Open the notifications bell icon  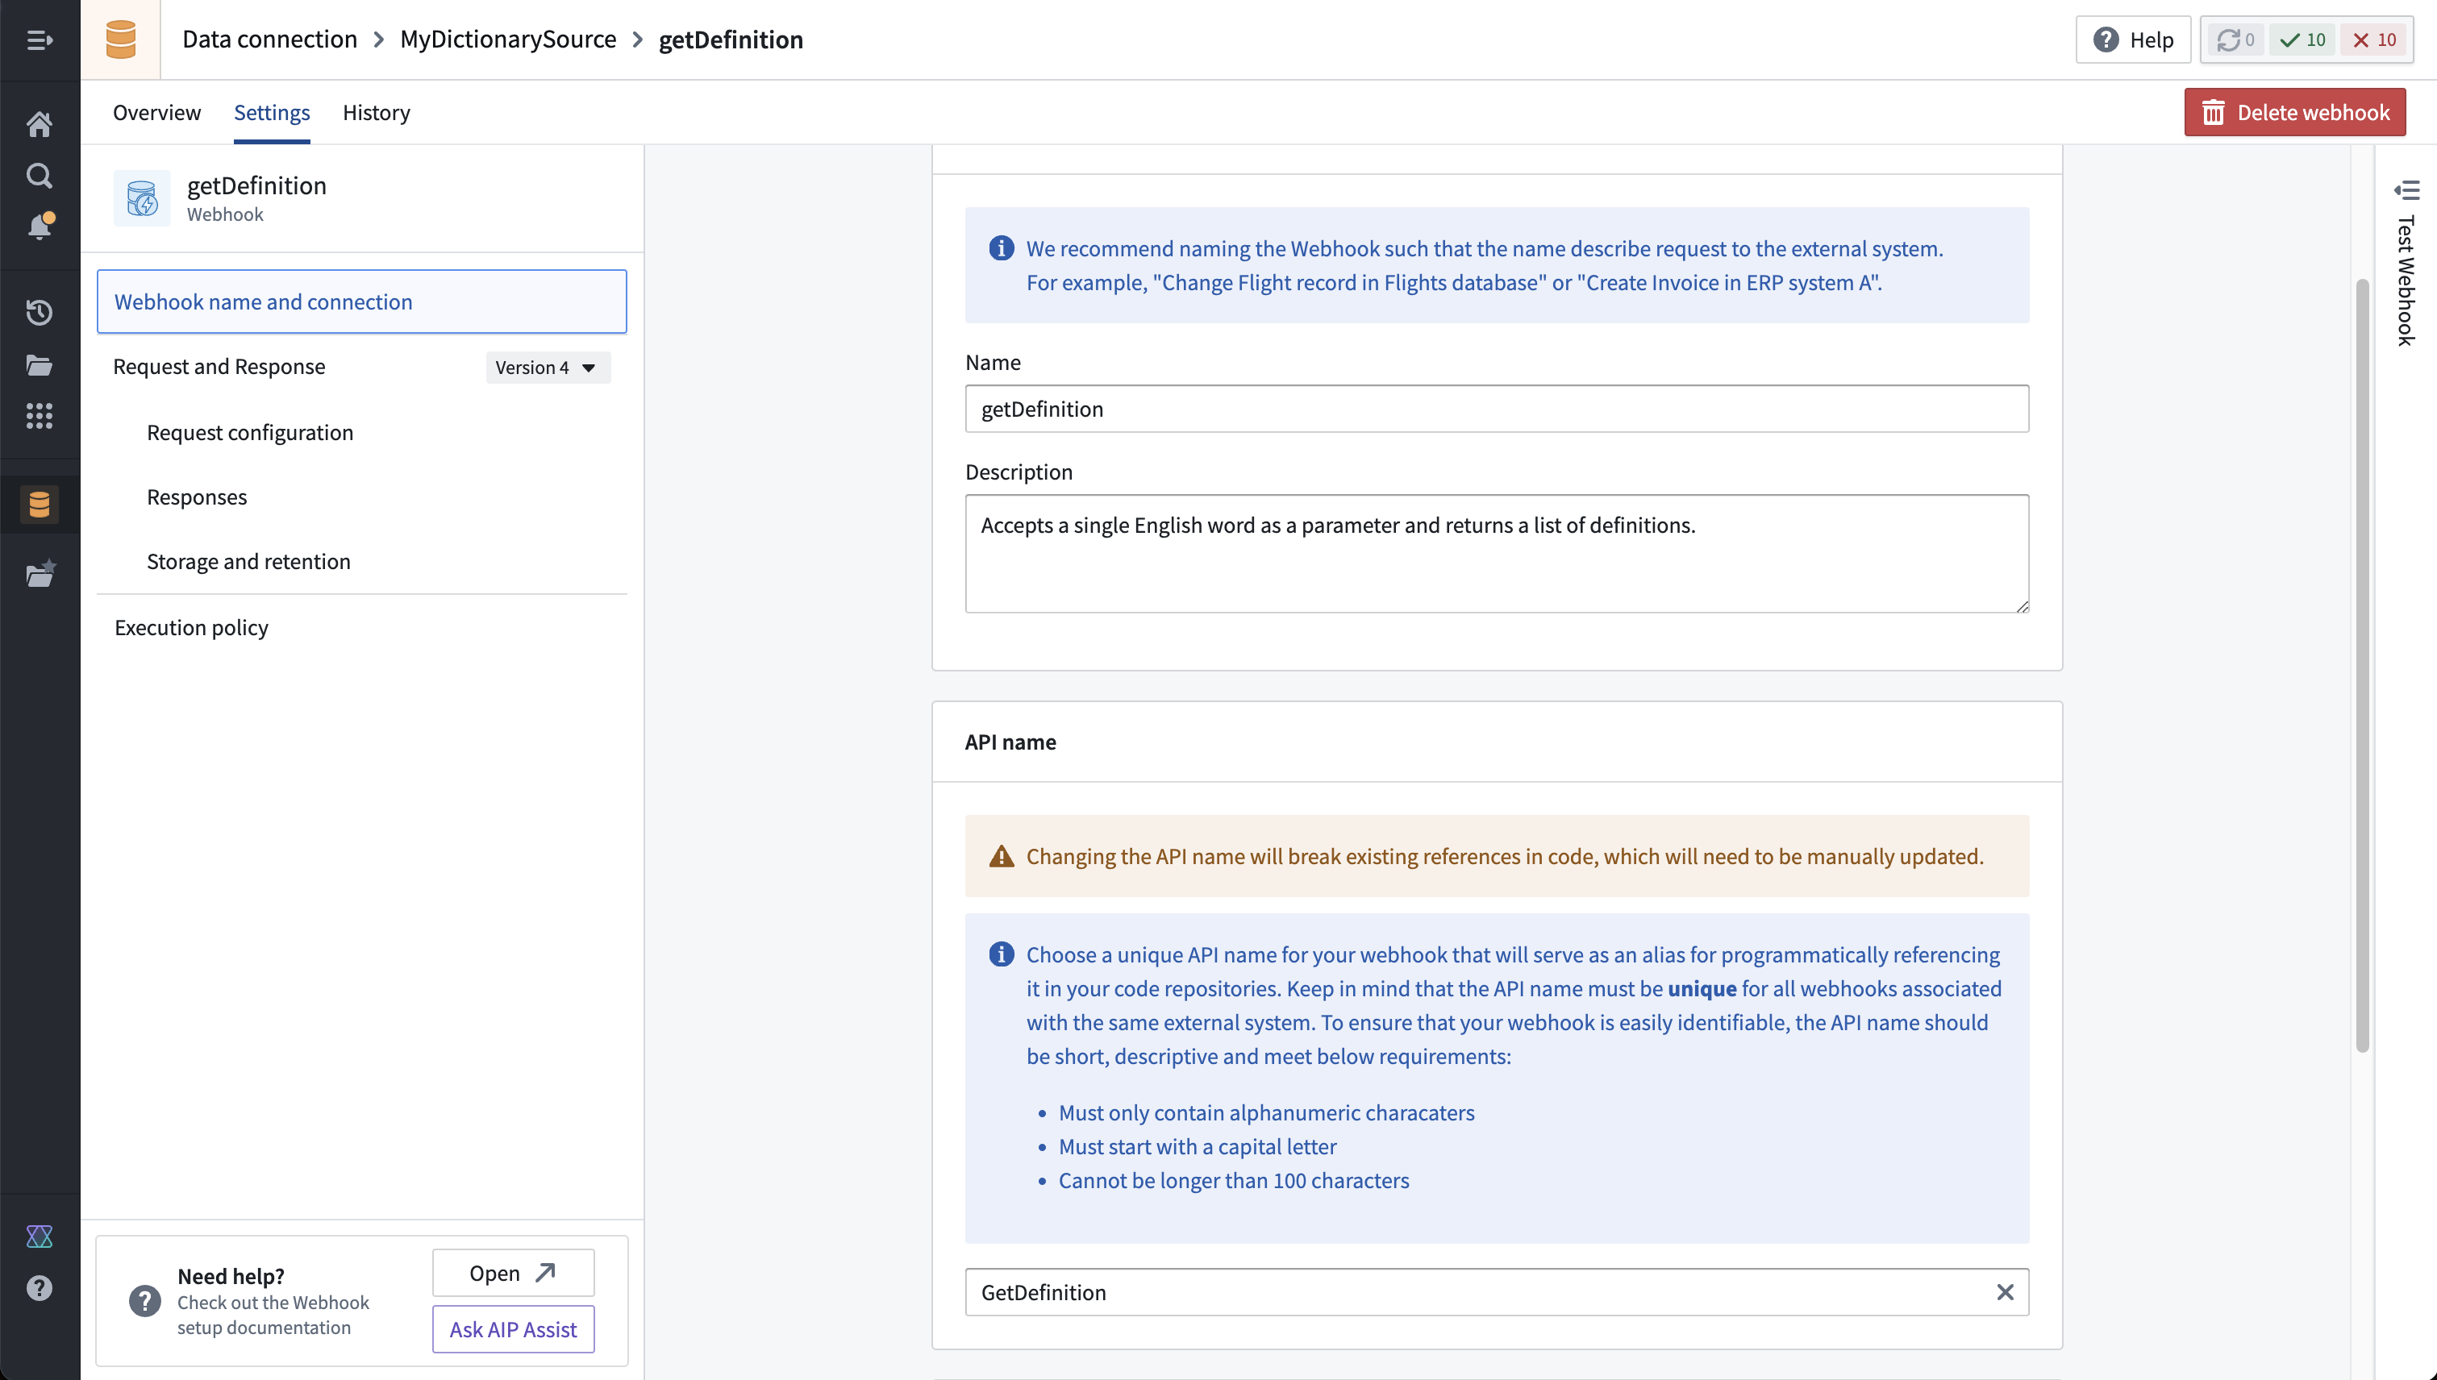point(39,227)
